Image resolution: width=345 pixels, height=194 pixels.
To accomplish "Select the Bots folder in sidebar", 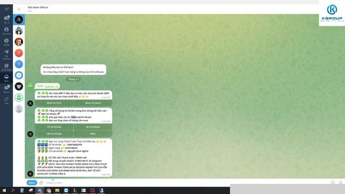I will 6,78.
